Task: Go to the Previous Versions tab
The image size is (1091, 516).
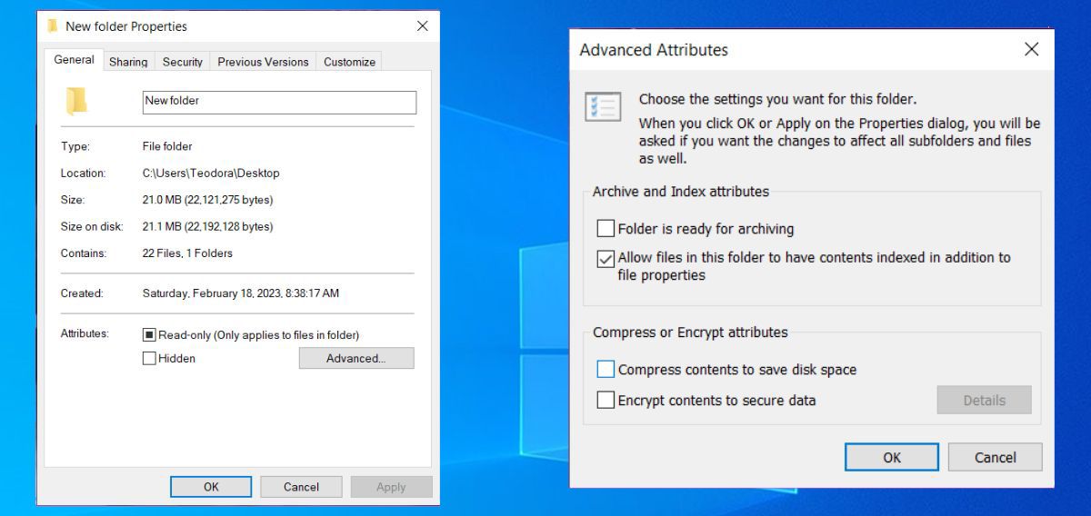Action: [x=264, y=62]
